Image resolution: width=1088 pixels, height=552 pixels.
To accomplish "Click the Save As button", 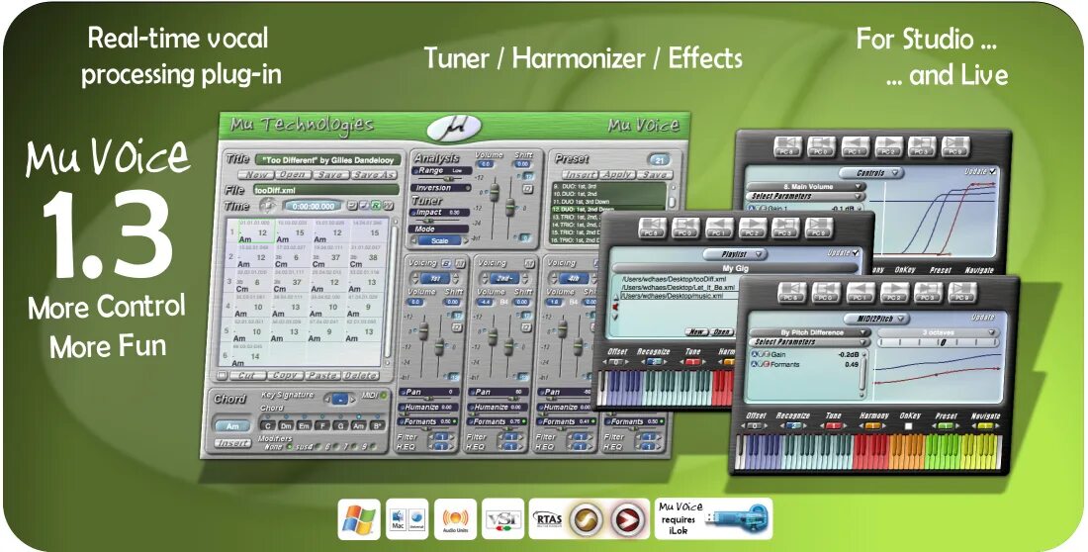I will [374, 175].
